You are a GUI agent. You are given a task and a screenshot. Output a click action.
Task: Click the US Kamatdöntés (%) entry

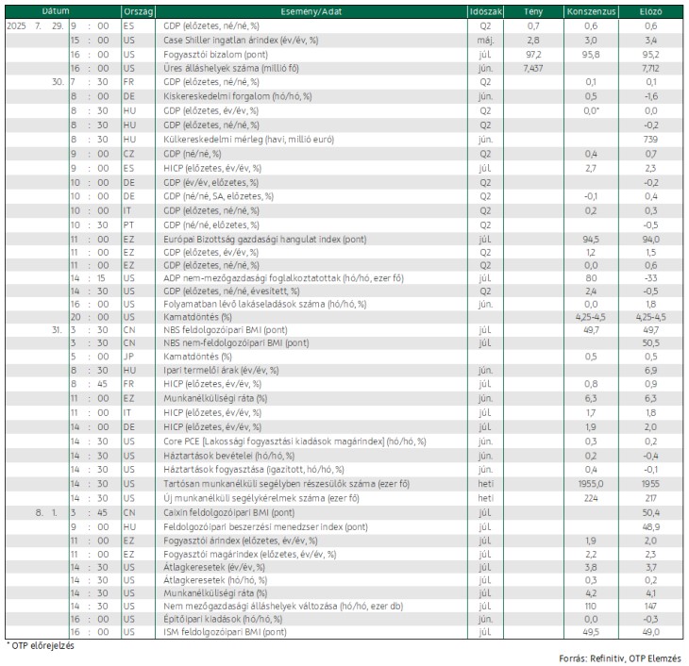[x=197, y=317]
